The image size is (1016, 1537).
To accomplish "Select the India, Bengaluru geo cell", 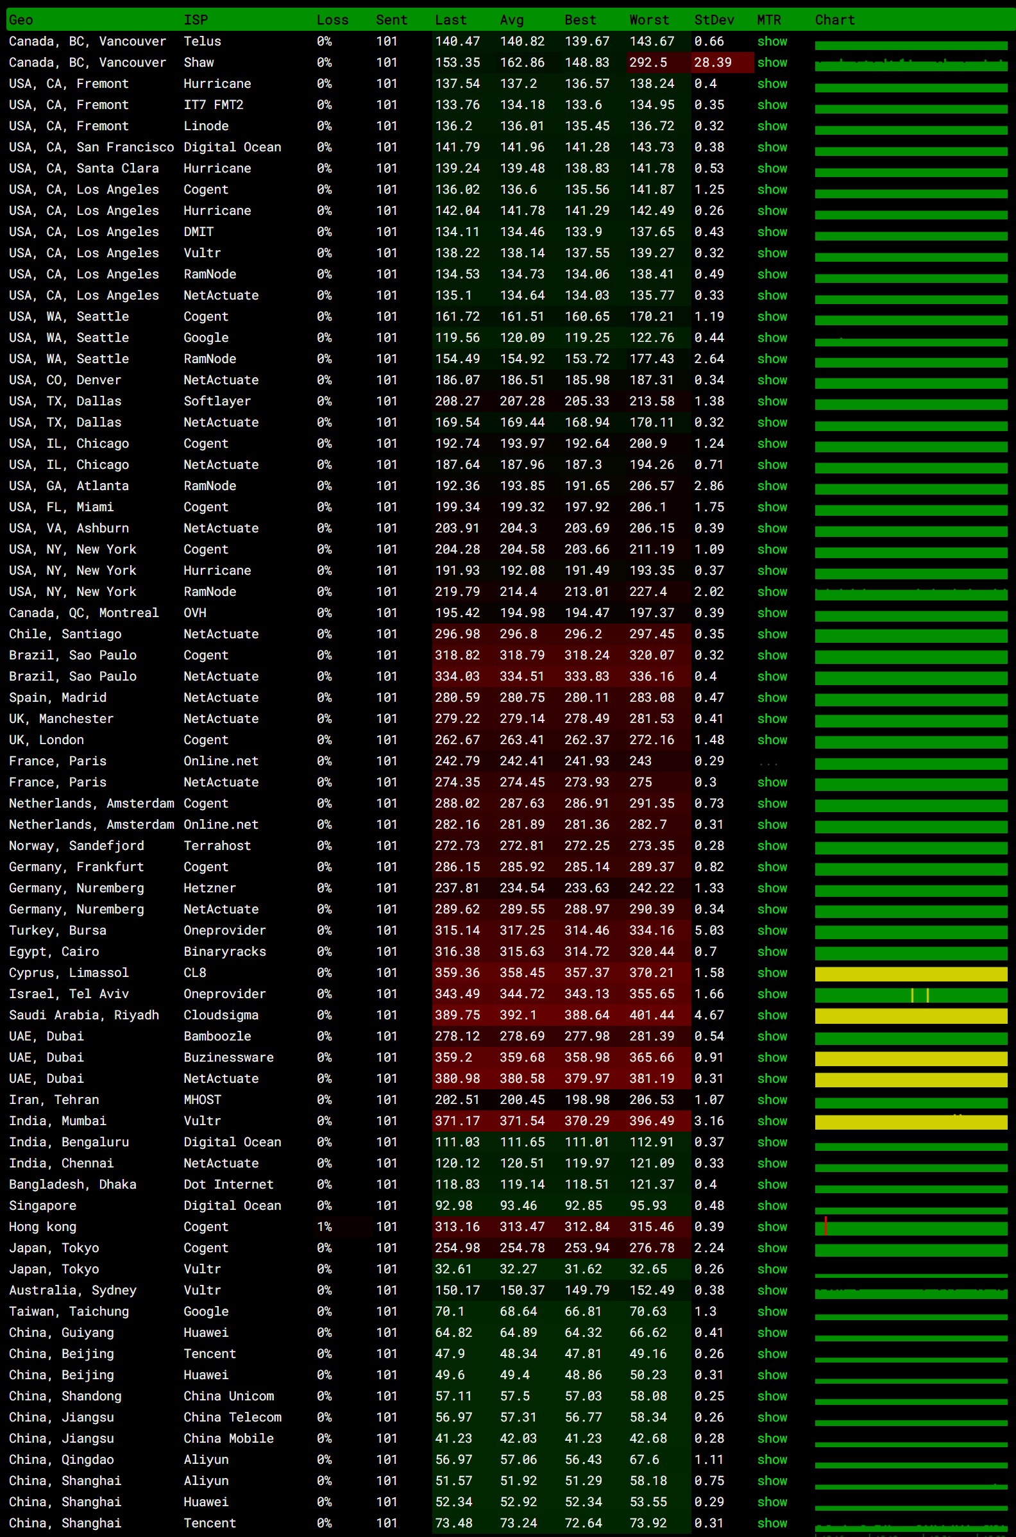I will click(69, 1142).
